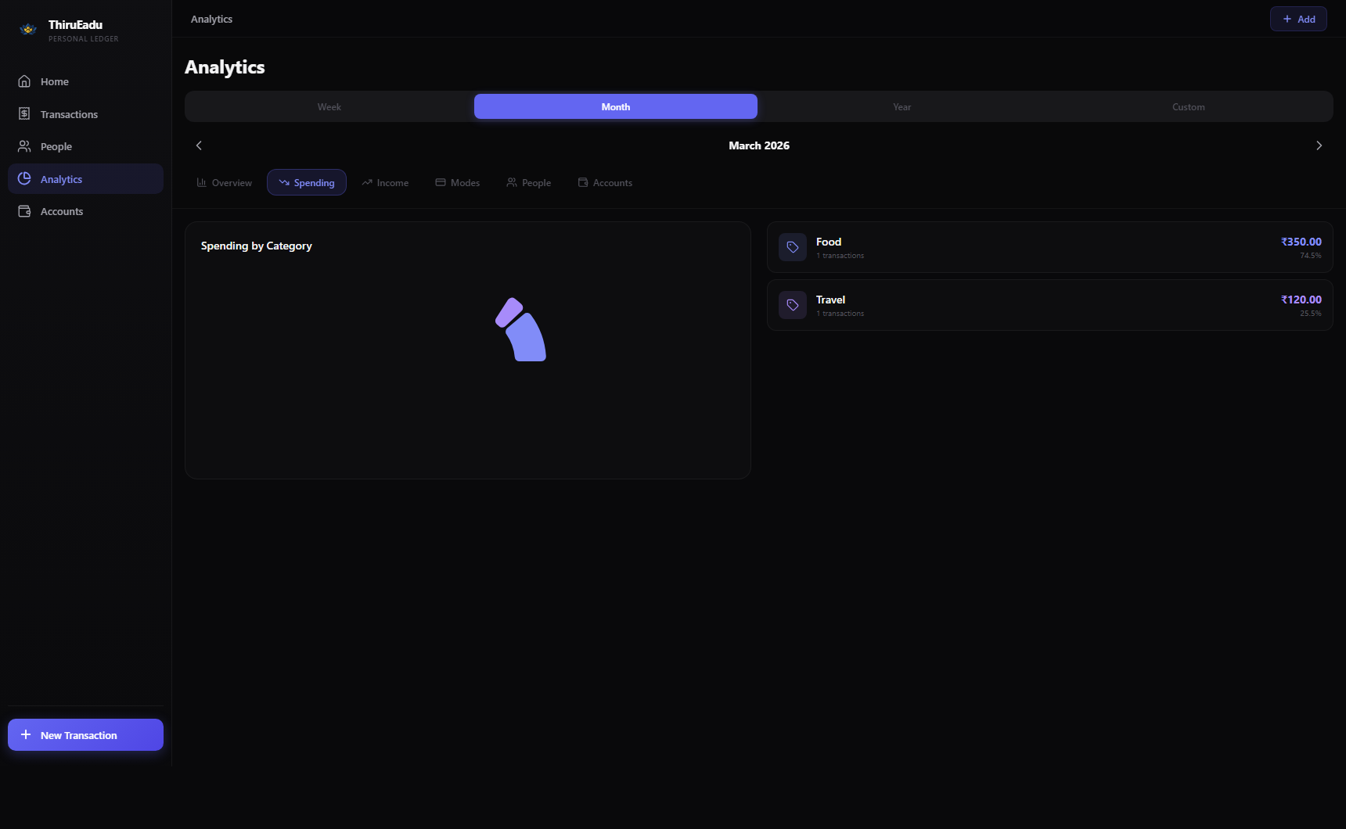
Task: Enable the Custom date range option
Action: point(1188,106)
